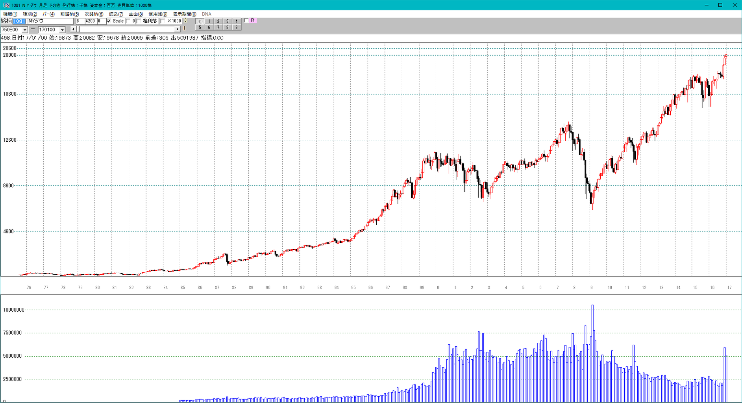Image resolution: width=742 pixels, height=403 pixels.
Task: Click the stock name field NYダウ
Action: (51, 21)
